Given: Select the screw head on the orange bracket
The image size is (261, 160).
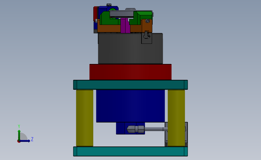Looking at the screenshot, I should point(148,21).
